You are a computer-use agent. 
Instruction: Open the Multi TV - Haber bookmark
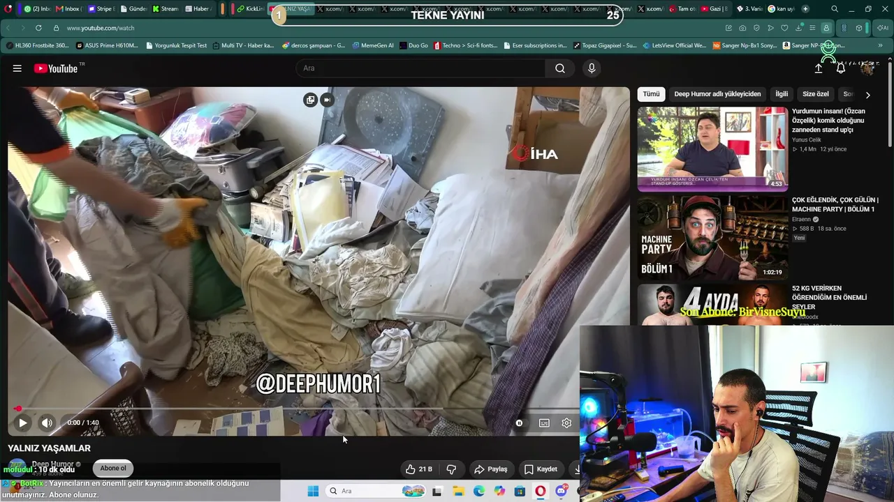coord(243,45)
